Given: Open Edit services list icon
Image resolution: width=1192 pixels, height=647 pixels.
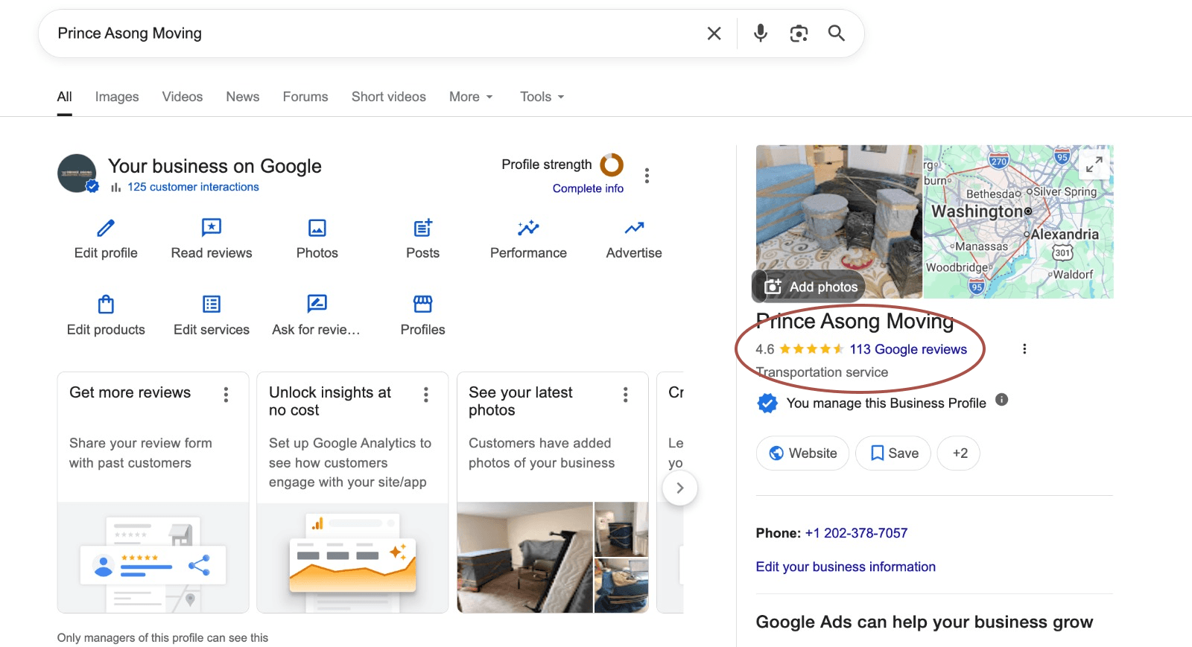Looking at the screenshot, I should pos(212,304).
